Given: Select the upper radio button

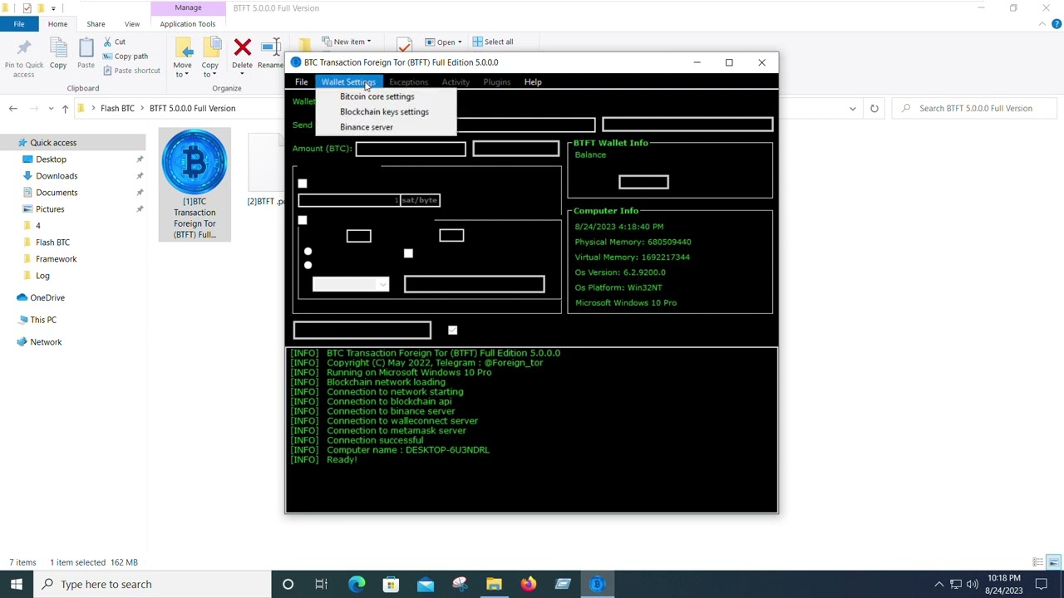Looking at the screenshot, I should 308,252.
